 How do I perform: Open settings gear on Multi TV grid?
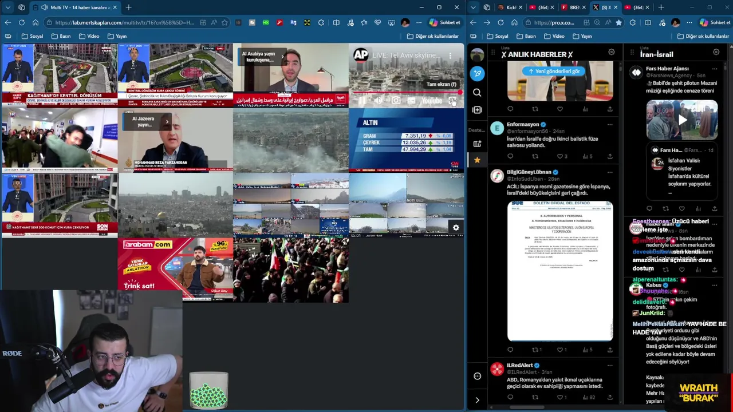(456, 227)
